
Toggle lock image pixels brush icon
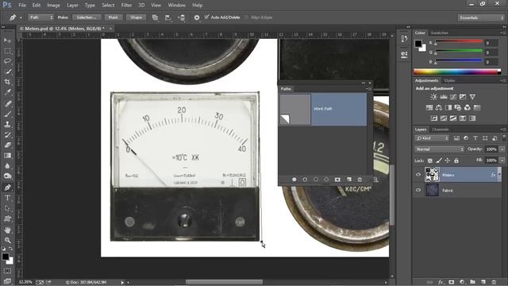439,160
